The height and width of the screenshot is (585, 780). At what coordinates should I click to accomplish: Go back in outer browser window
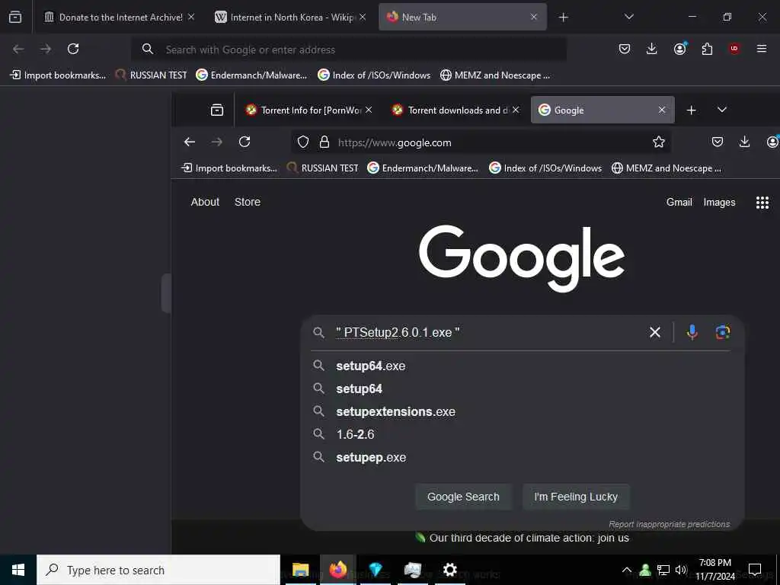(x=18, y=49)
